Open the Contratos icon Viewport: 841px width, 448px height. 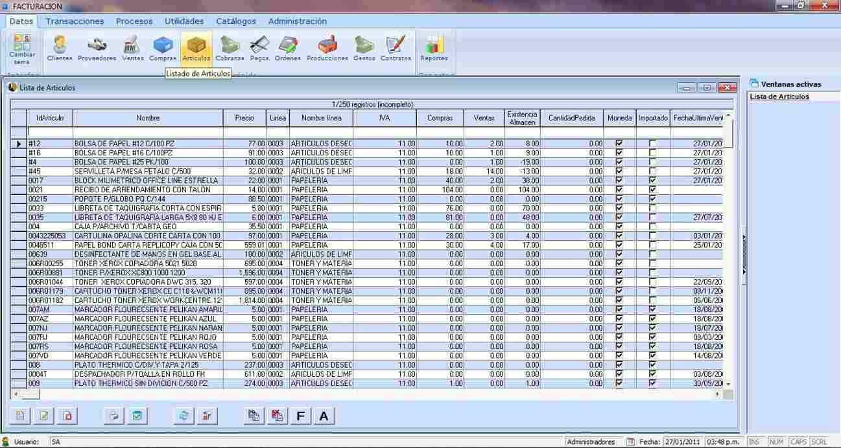(x=396, y=49)
